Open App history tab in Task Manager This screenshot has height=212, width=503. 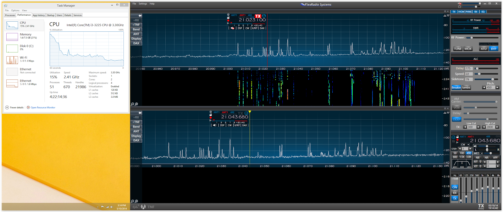point(39,15)
